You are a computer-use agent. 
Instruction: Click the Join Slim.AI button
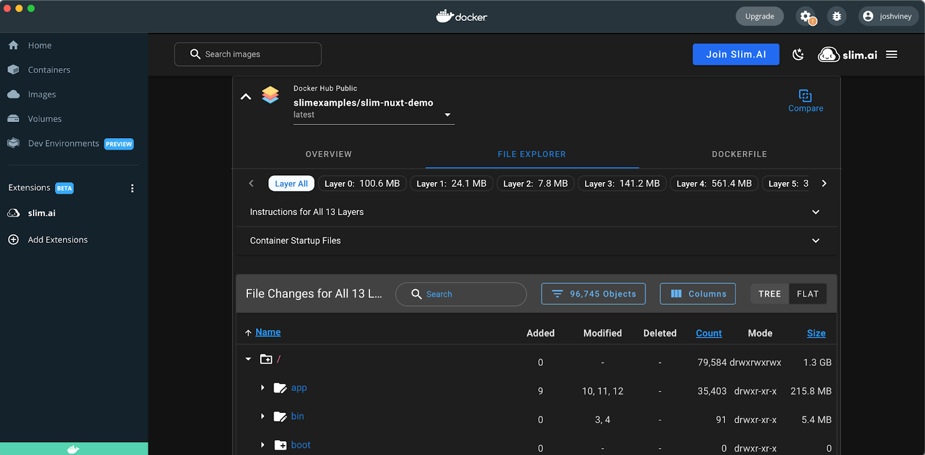735,54
